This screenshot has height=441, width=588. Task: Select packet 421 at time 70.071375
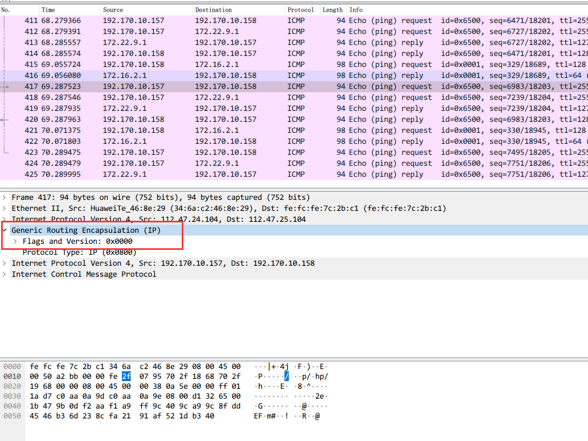294,131
